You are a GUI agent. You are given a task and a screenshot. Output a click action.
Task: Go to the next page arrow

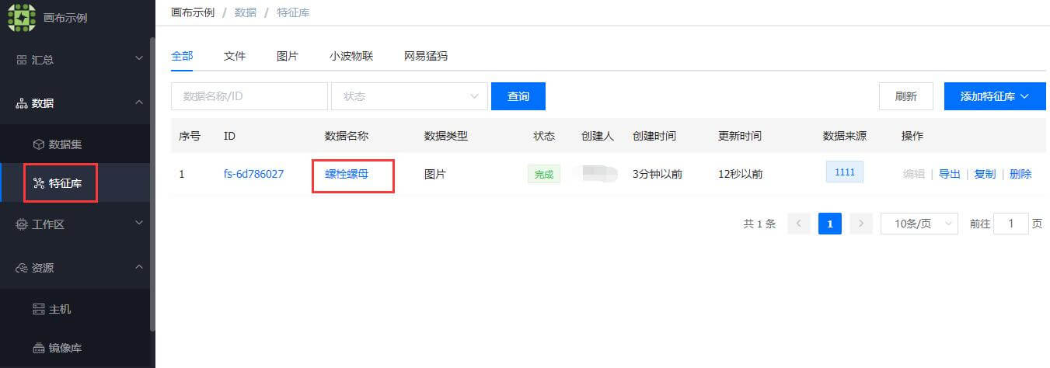[x=861, y=224]
